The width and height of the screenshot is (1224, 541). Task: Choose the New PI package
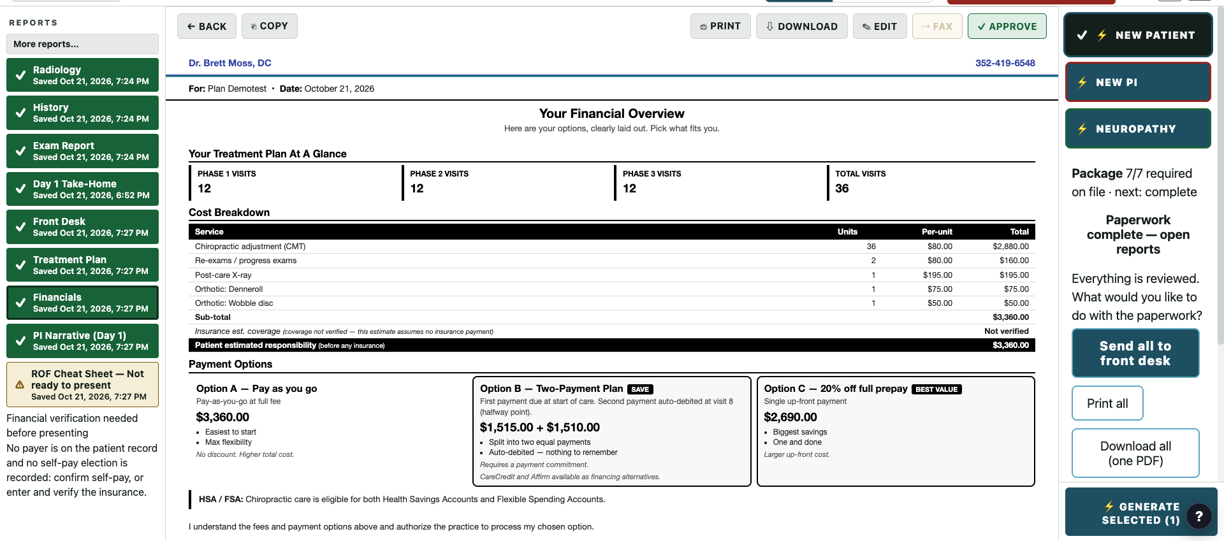1138,82
